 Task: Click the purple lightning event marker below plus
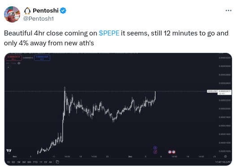click(155, 152)
